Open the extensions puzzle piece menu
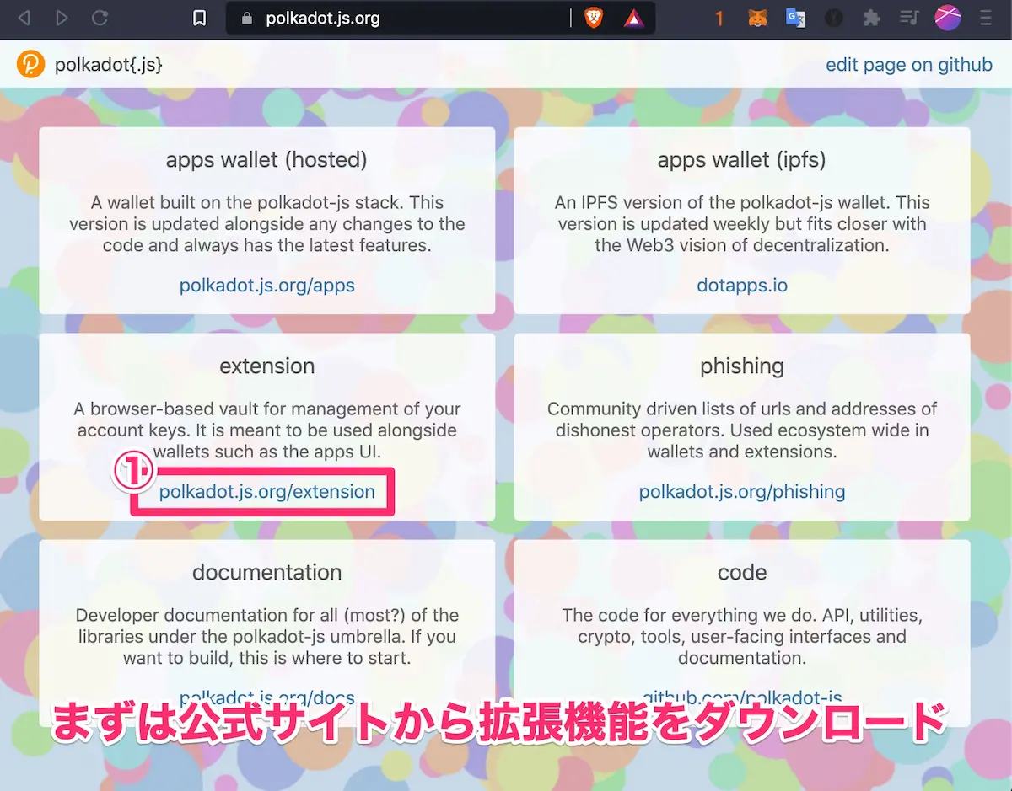Screen dimensions: 1012x791 pos(872,18)
